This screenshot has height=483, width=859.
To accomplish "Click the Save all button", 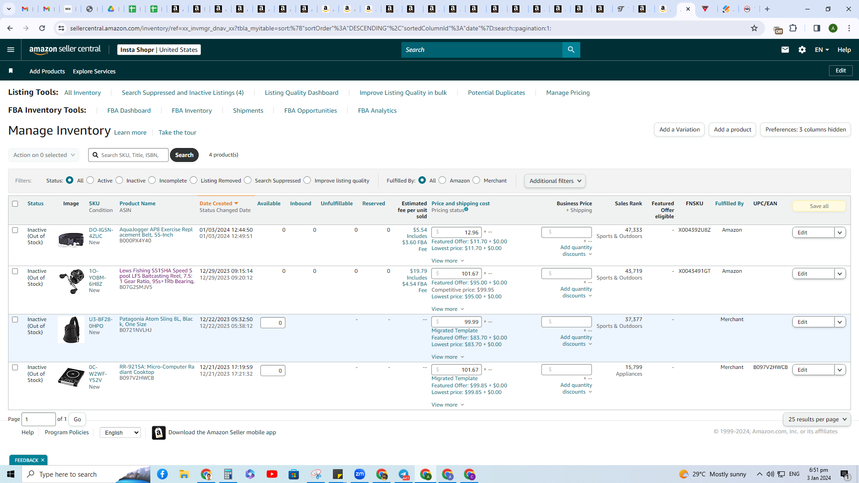I will 819,206.
